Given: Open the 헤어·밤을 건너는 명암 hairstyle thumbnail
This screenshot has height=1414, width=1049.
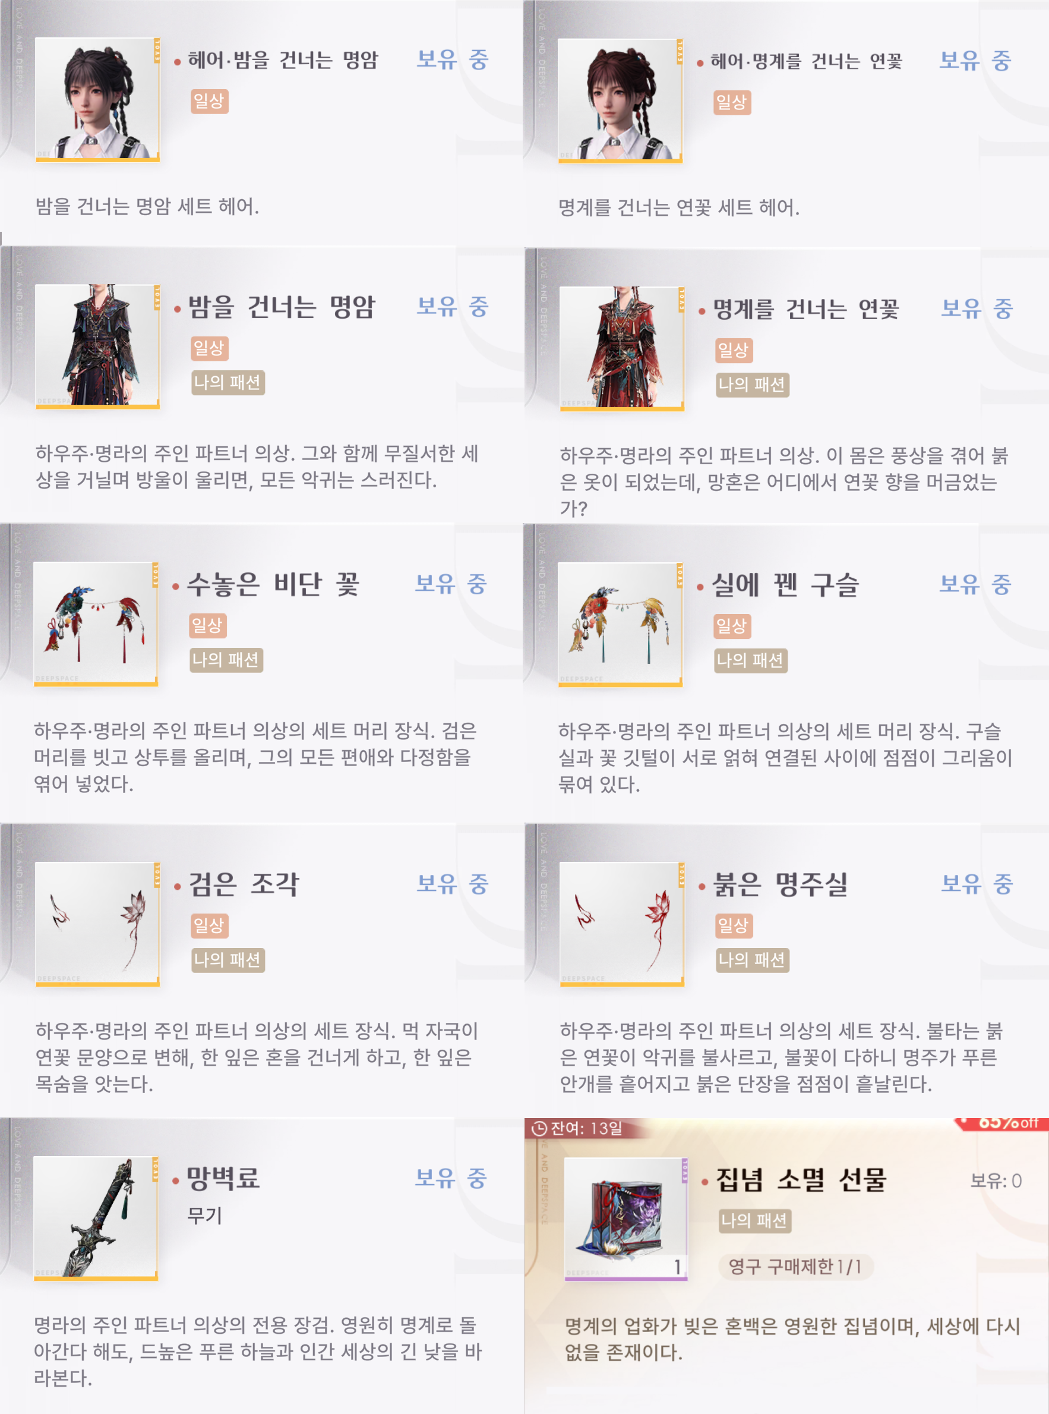Looking at the screenshot, I should [97, 99].
